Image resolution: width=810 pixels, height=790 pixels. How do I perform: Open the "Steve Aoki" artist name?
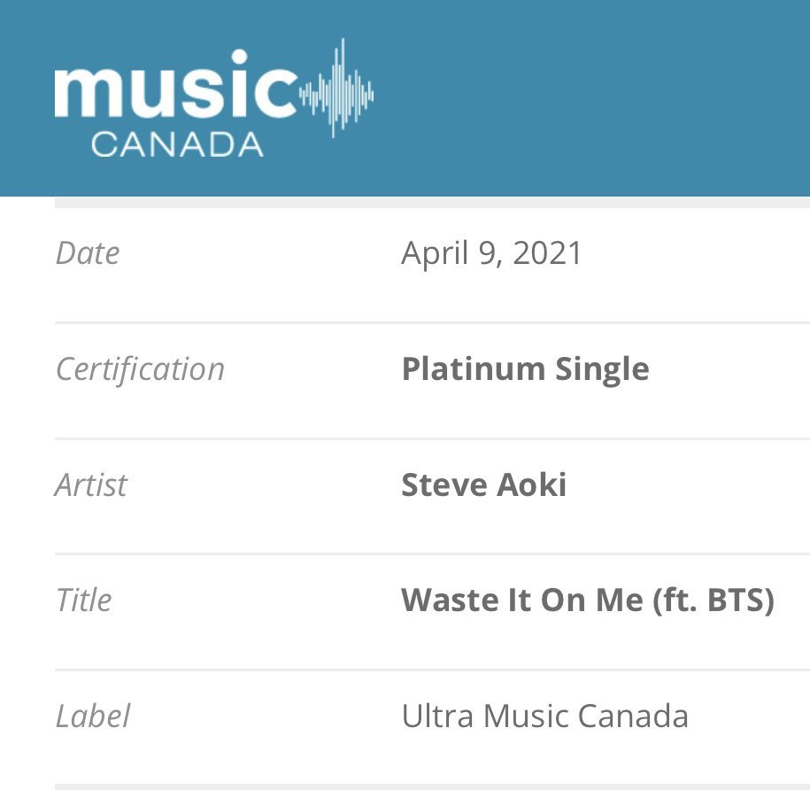[483, 485]
